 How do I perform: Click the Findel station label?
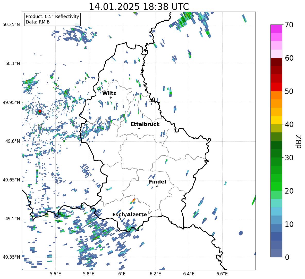click(157, 182)
